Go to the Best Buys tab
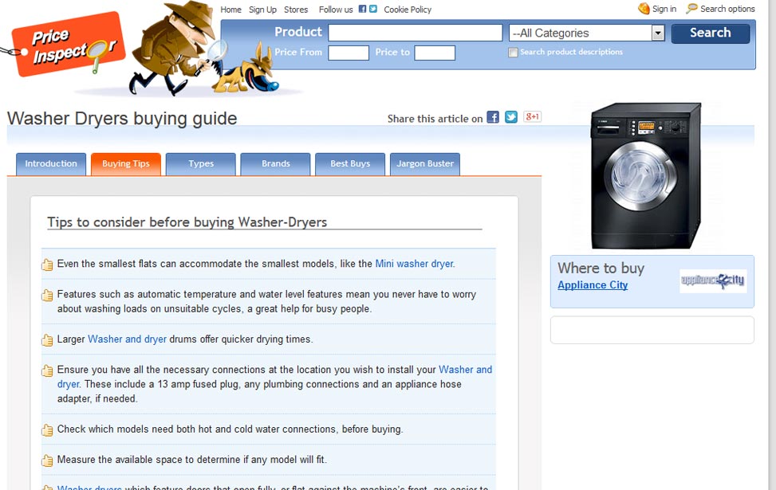Screen dimensions: 776x490 tap(350, 164)
